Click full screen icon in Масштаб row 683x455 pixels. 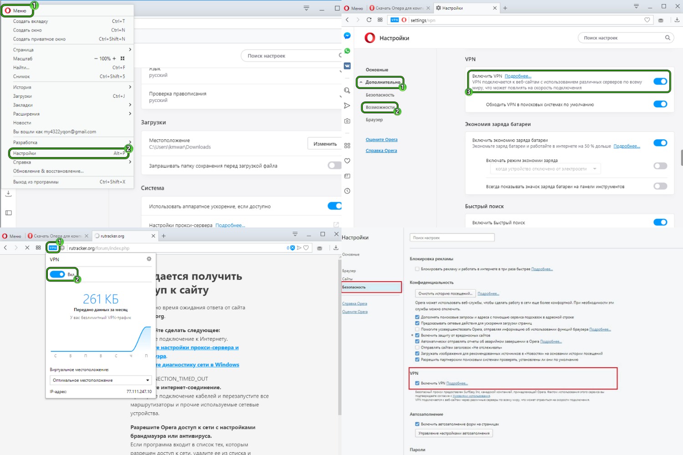[122, 58]
